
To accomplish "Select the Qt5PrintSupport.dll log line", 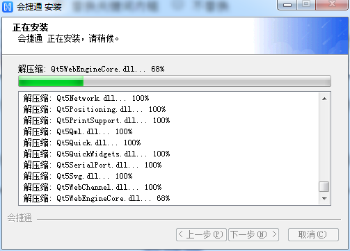I will coord(97,120).
